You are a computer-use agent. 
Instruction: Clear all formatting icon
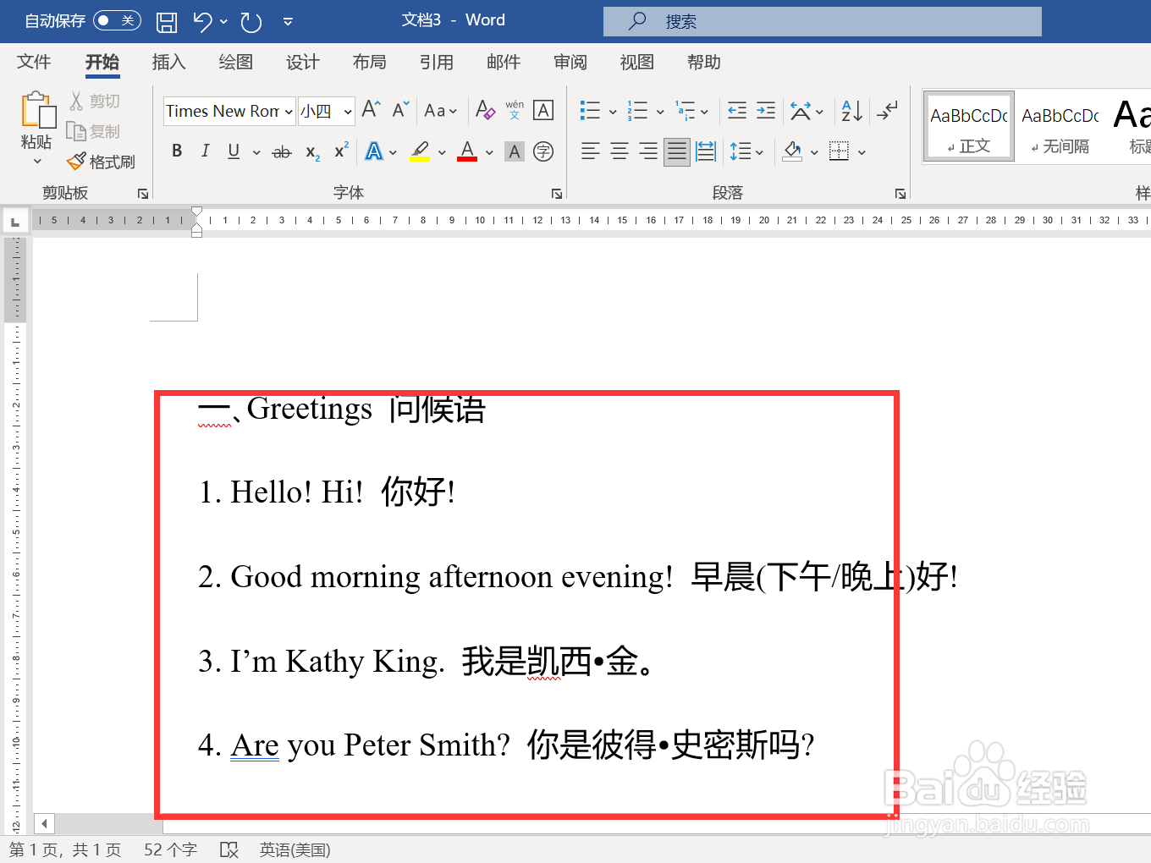[485, 110]
